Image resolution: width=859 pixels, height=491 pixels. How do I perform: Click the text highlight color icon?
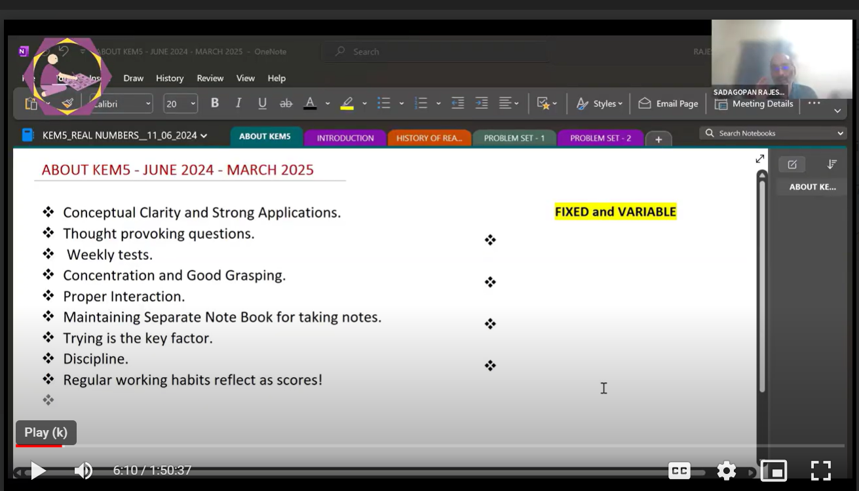347,103
